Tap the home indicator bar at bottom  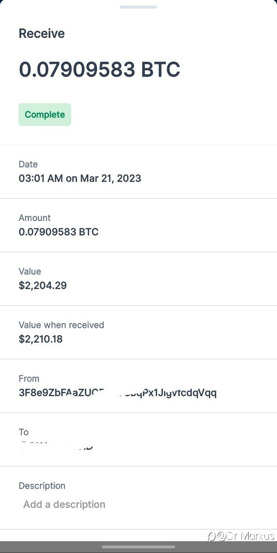pyautogui.click(x=138, y=547)
